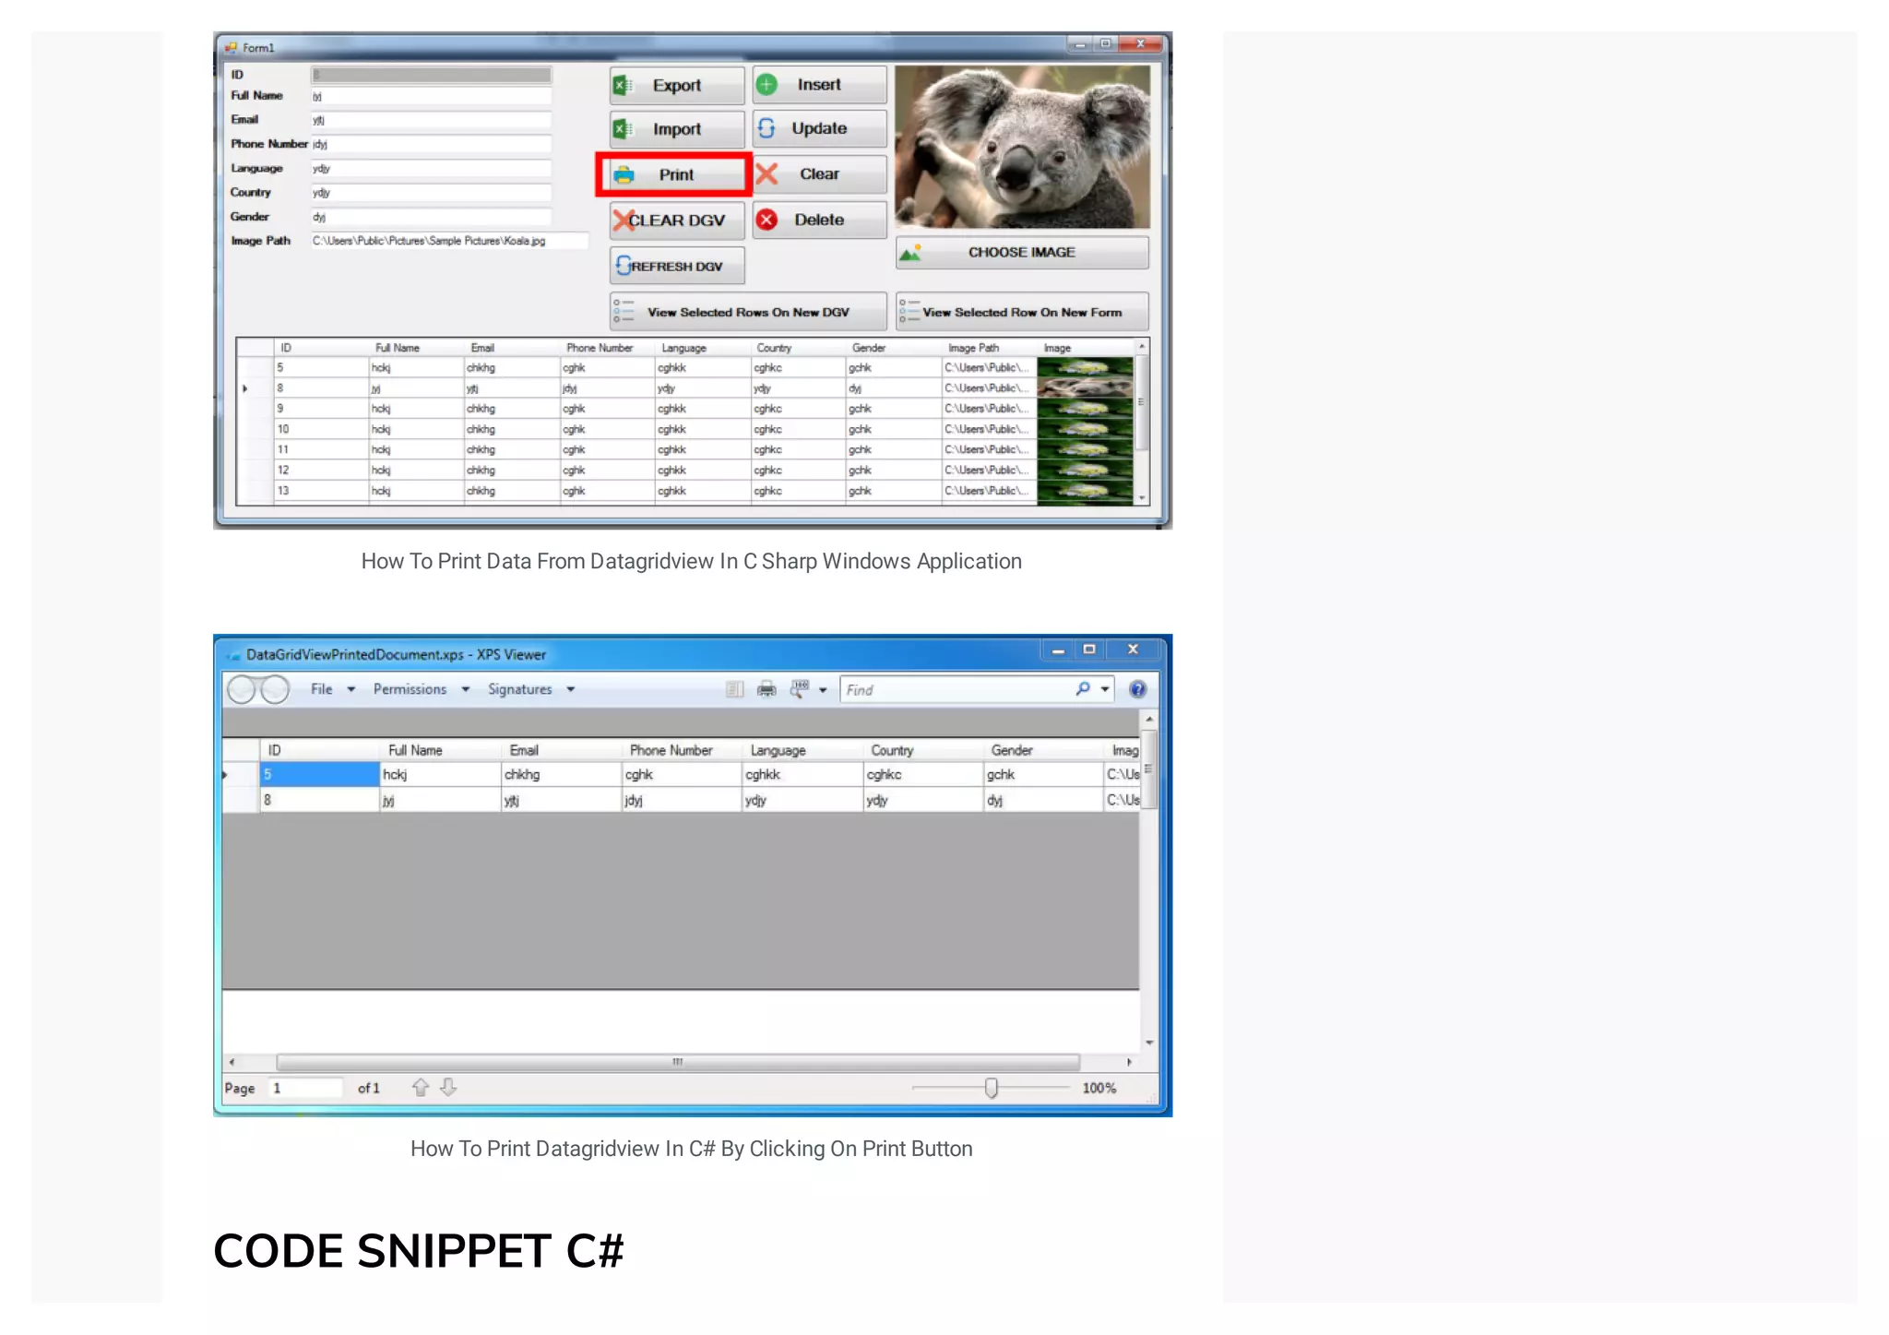Click the red X icon on CLEAR DGV
This screenshot has width=1889, height=1335.
tap(624, 221)
